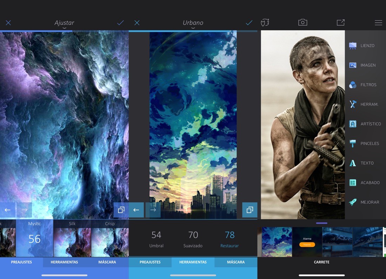Image resolution: width=386 pixels, height=279 pixels.
Task: Open MÁSCARA tab in Urbano screen
Action: [236, 262]
